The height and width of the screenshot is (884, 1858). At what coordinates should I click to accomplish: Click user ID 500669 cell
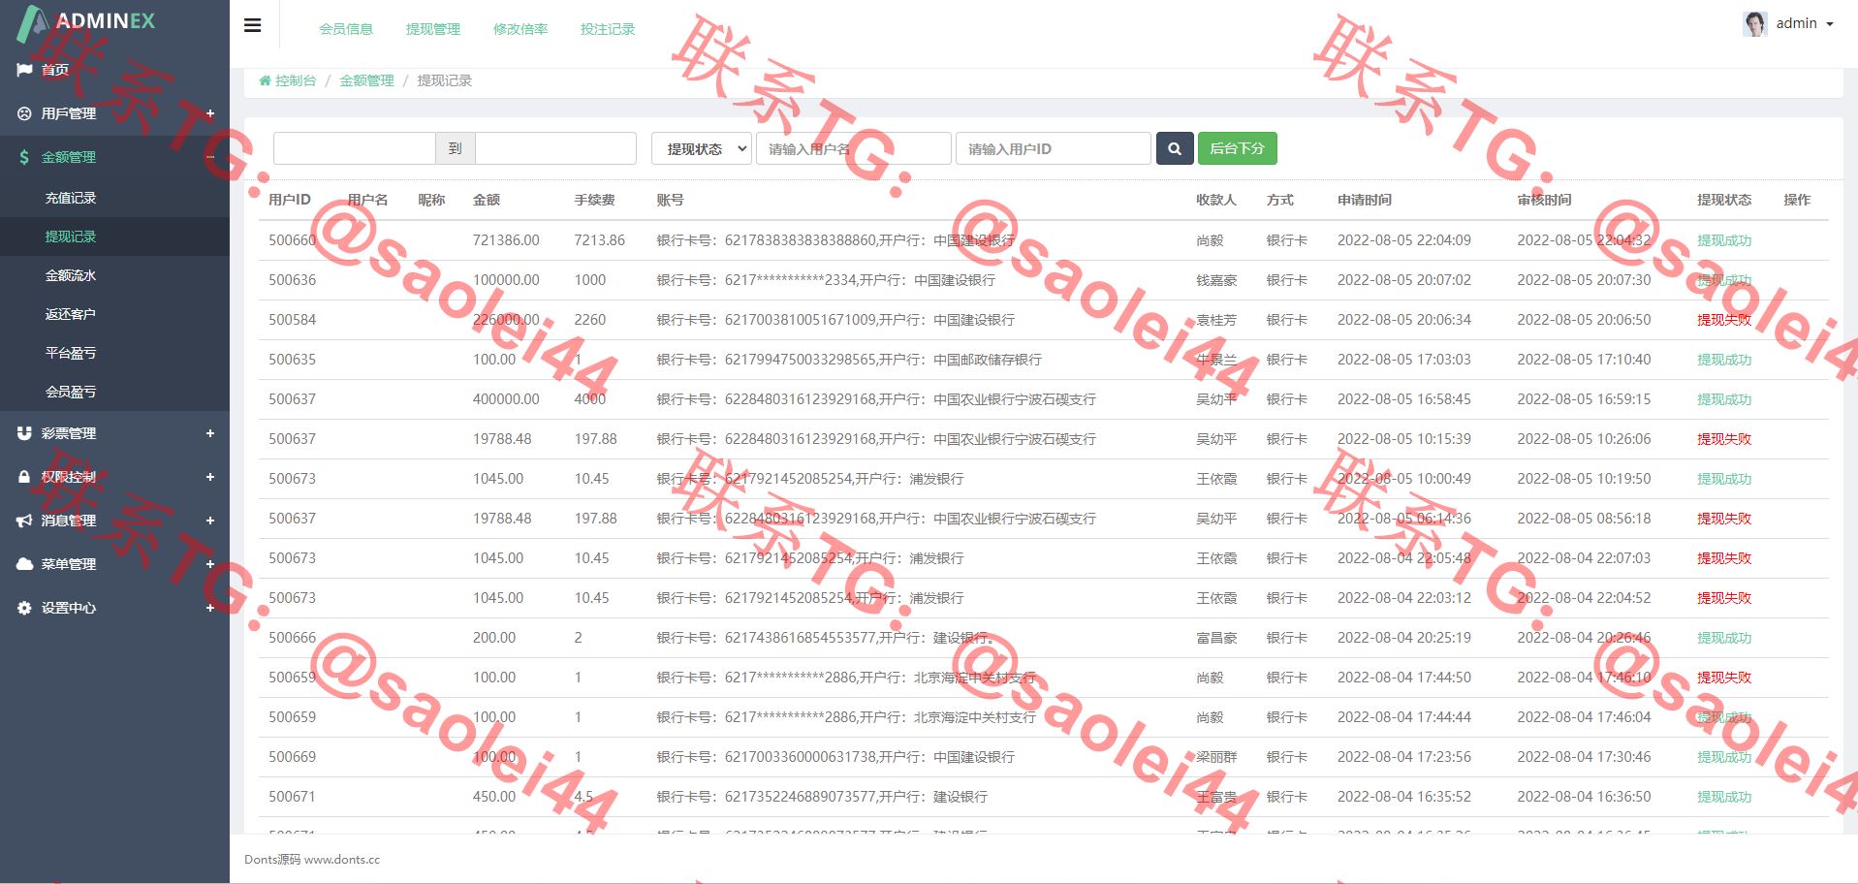click(293, 757)
